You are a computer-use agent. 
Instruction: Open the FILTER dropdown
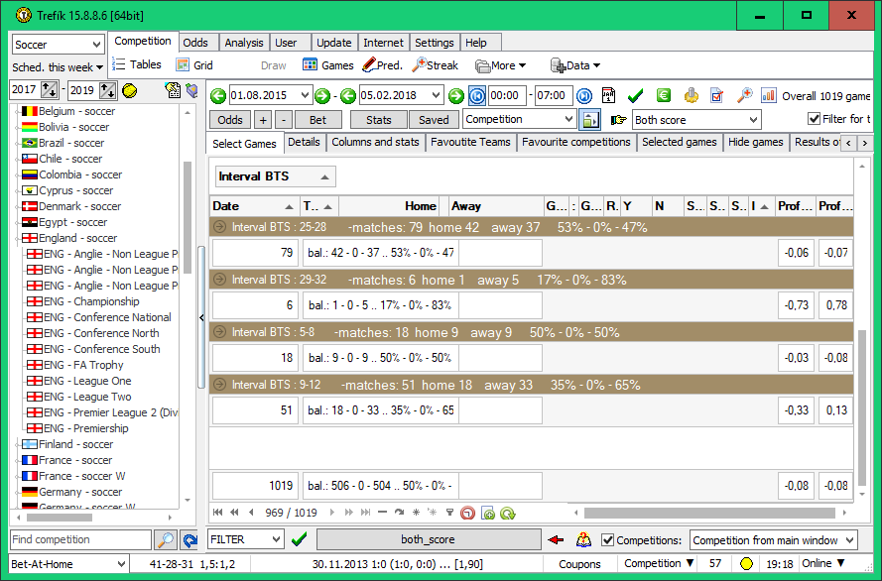[276, 540]
